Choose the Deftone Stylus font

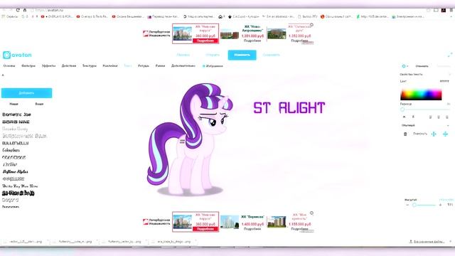[x=16, y=172]
